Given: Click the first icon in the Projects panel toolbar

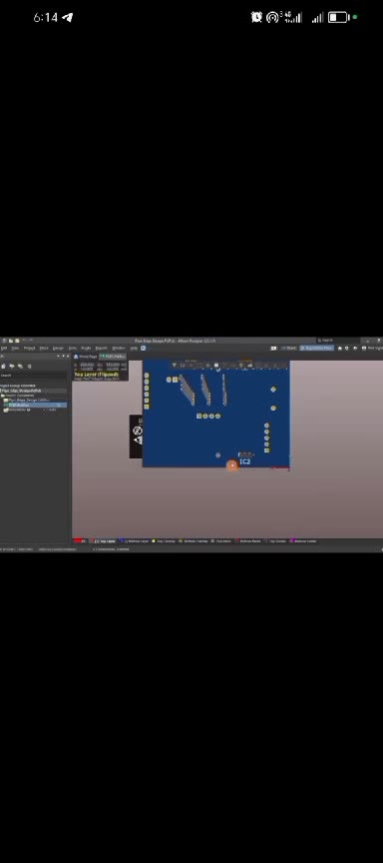Looking at the screenshot, I should 3,366.
